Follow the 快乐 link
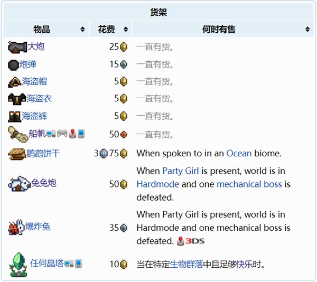This screenshot has height=282, width=317. tap(244, 264)
